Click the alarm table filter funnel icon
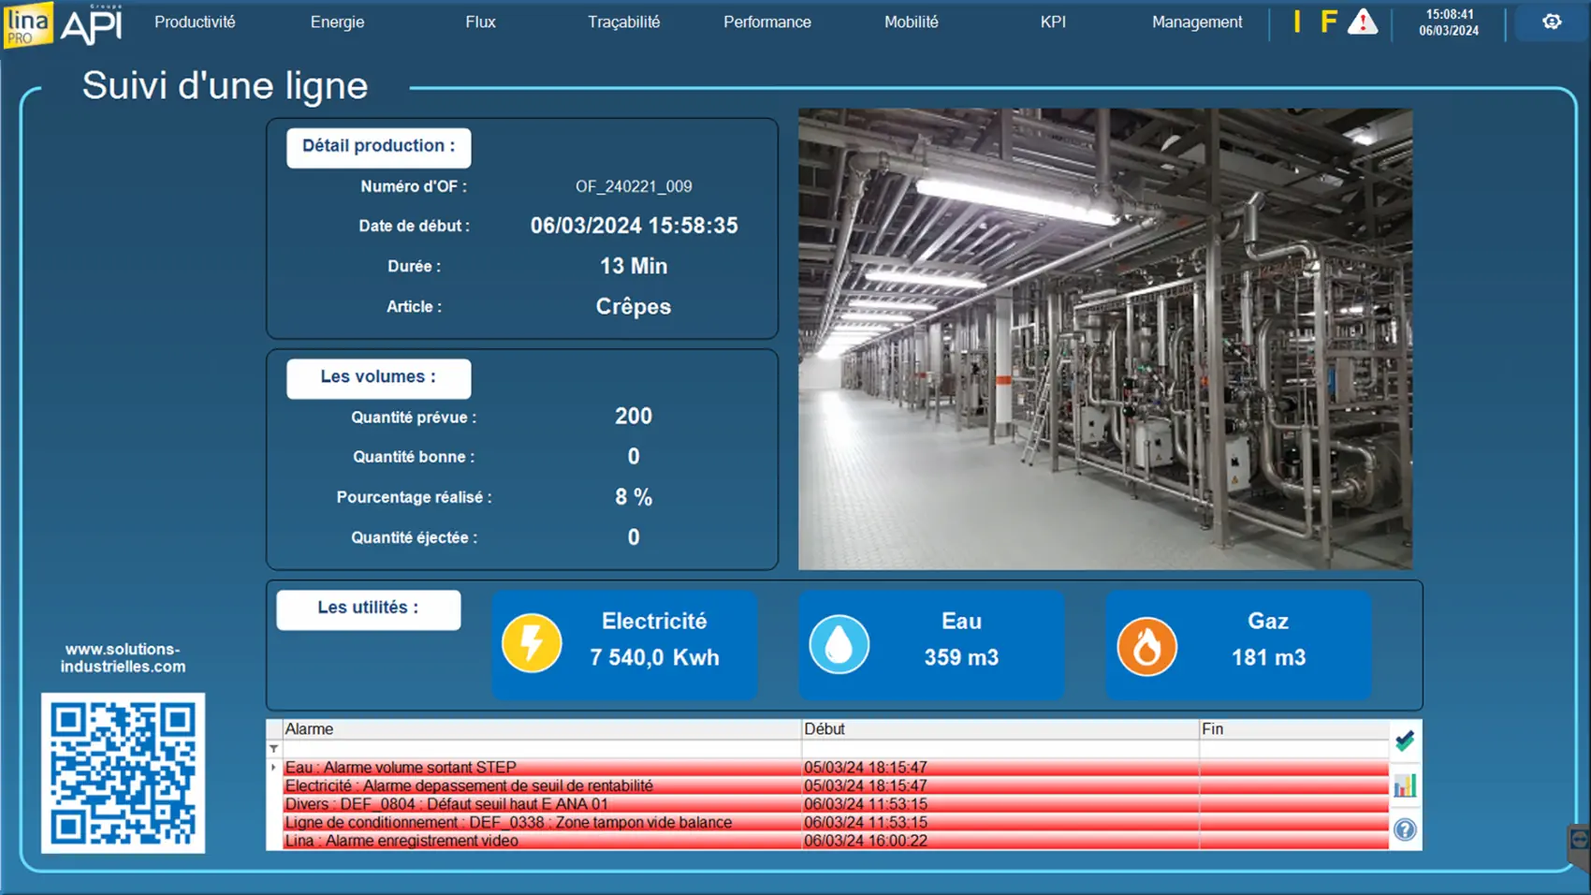1591x895 pixels. (274, 749)
